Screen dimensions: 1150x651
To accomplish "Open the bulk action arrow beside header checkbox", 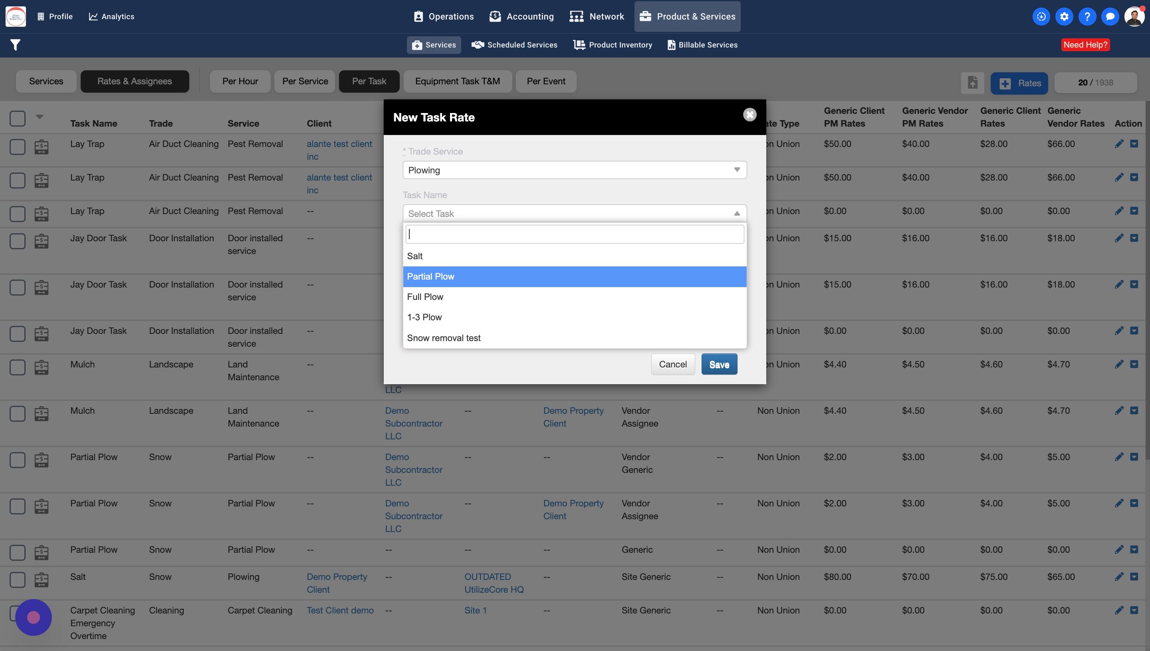I will 40,117.
